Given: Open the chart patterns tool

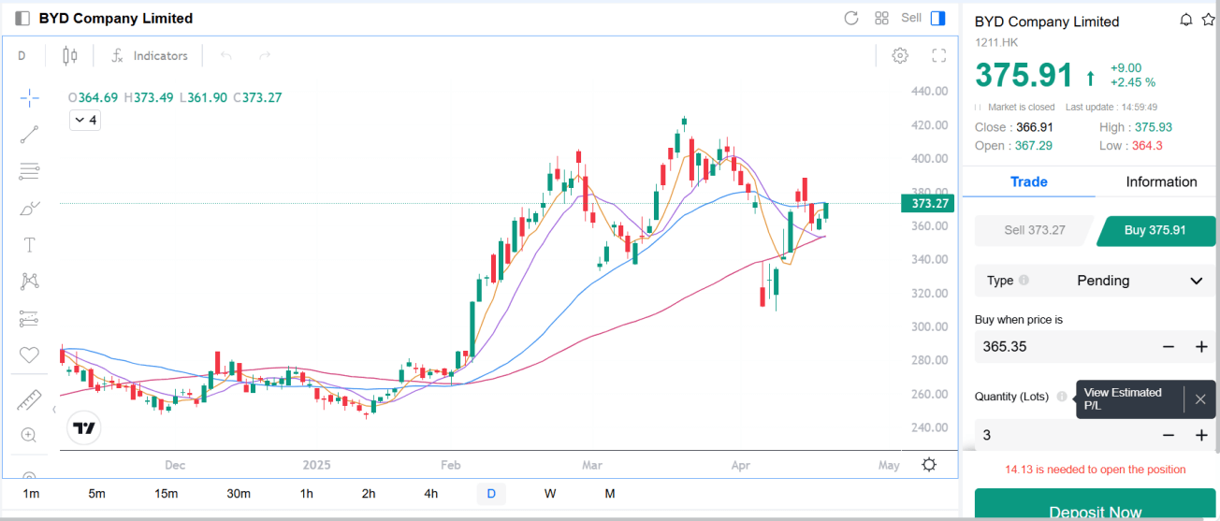Looking at the screenshot, I should click(x=29, y=282).
